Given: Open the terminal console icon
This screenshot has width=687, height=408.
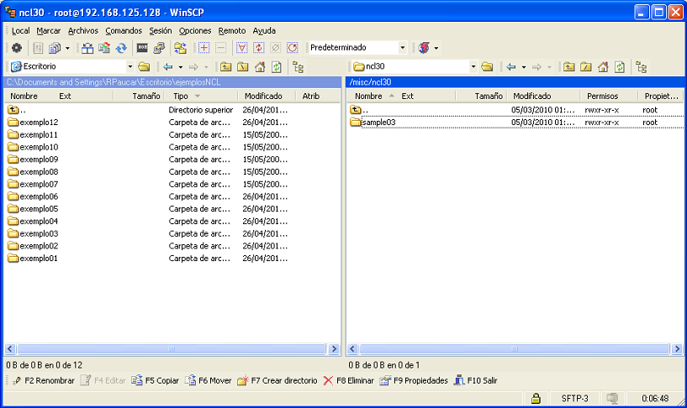Looking at the screenshot, I should tap(142, 48).
